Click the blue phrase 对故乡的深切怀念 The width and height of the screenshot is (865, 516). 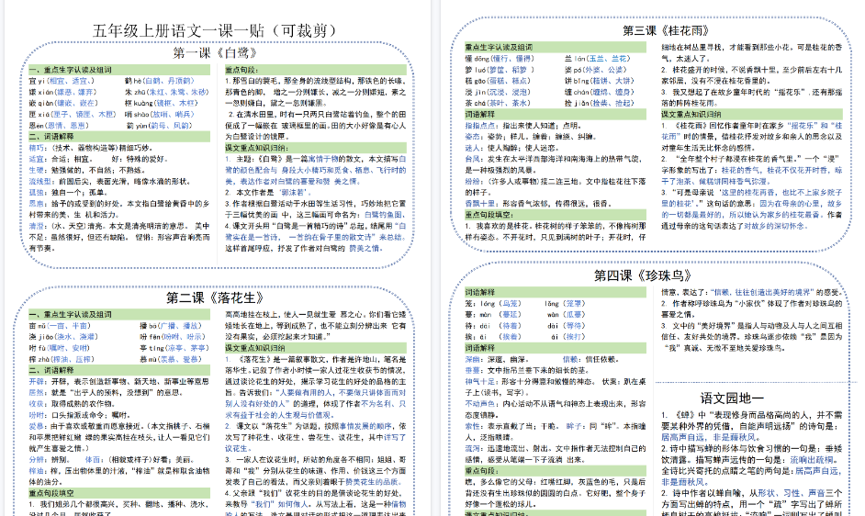click(774, 226)
